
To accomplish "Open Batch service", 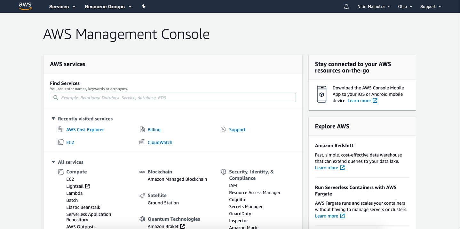I will 72,200.
